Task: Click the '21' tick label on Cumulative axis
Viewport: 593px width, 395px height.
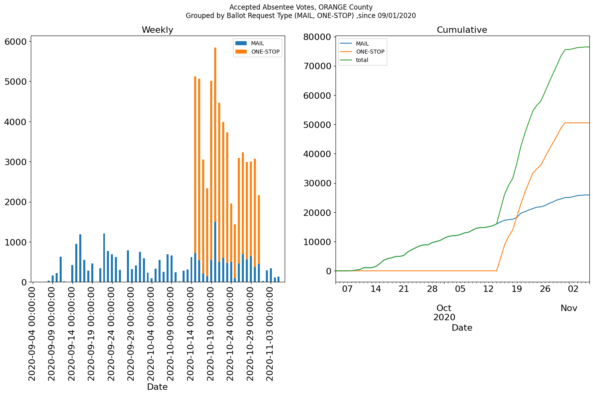Action: click(x=404, y=289)
